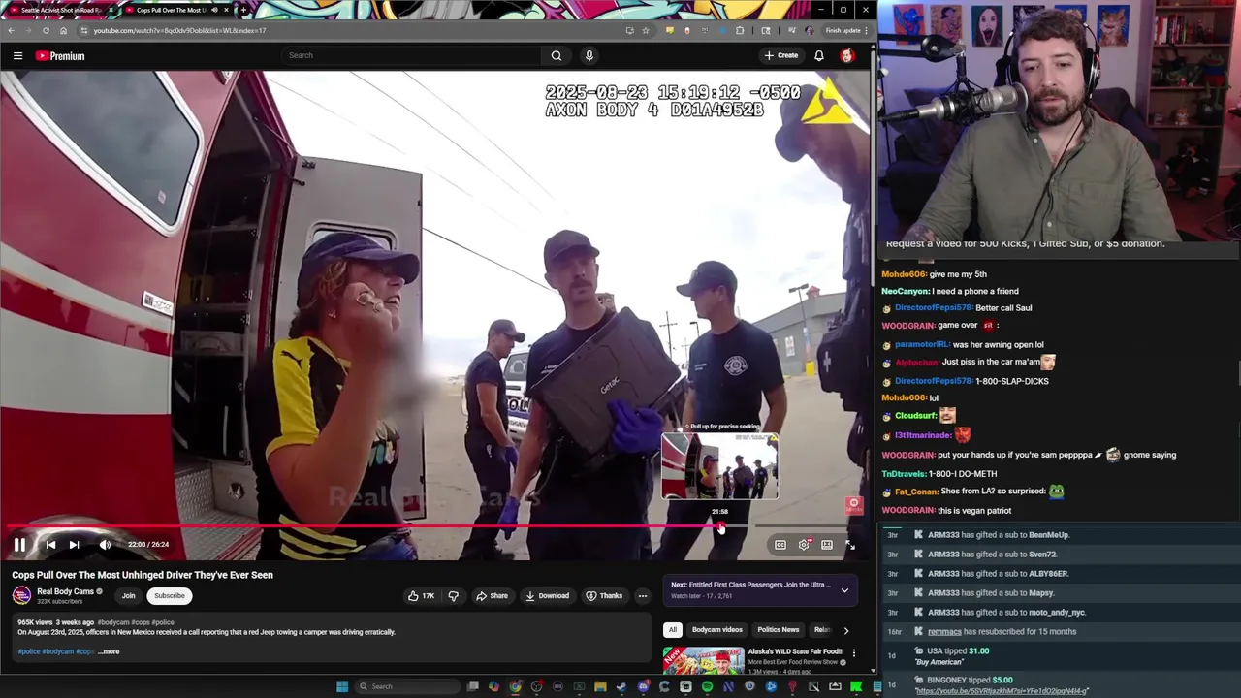Go to the browser home page
This screenshot has width=1241, height=698.
coord(63,30)
